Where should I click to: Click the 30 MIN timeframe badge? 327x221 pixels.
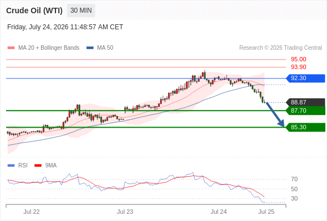(x=81, y=10)
